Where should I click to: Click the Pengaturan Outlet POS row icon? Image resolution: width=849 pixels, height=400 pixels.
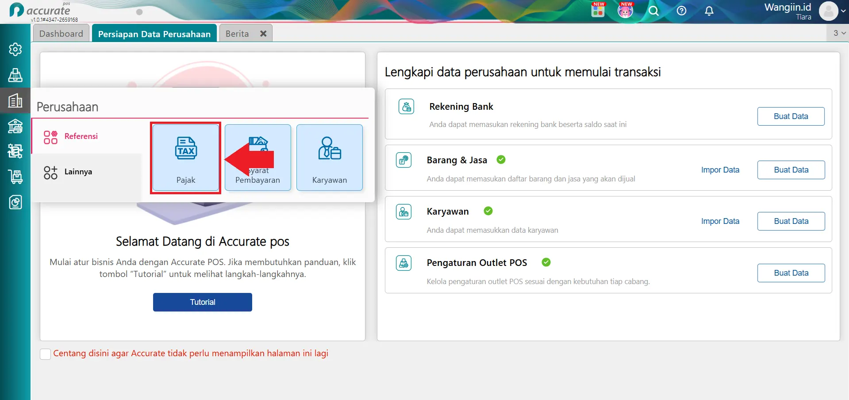coord(403,263)
